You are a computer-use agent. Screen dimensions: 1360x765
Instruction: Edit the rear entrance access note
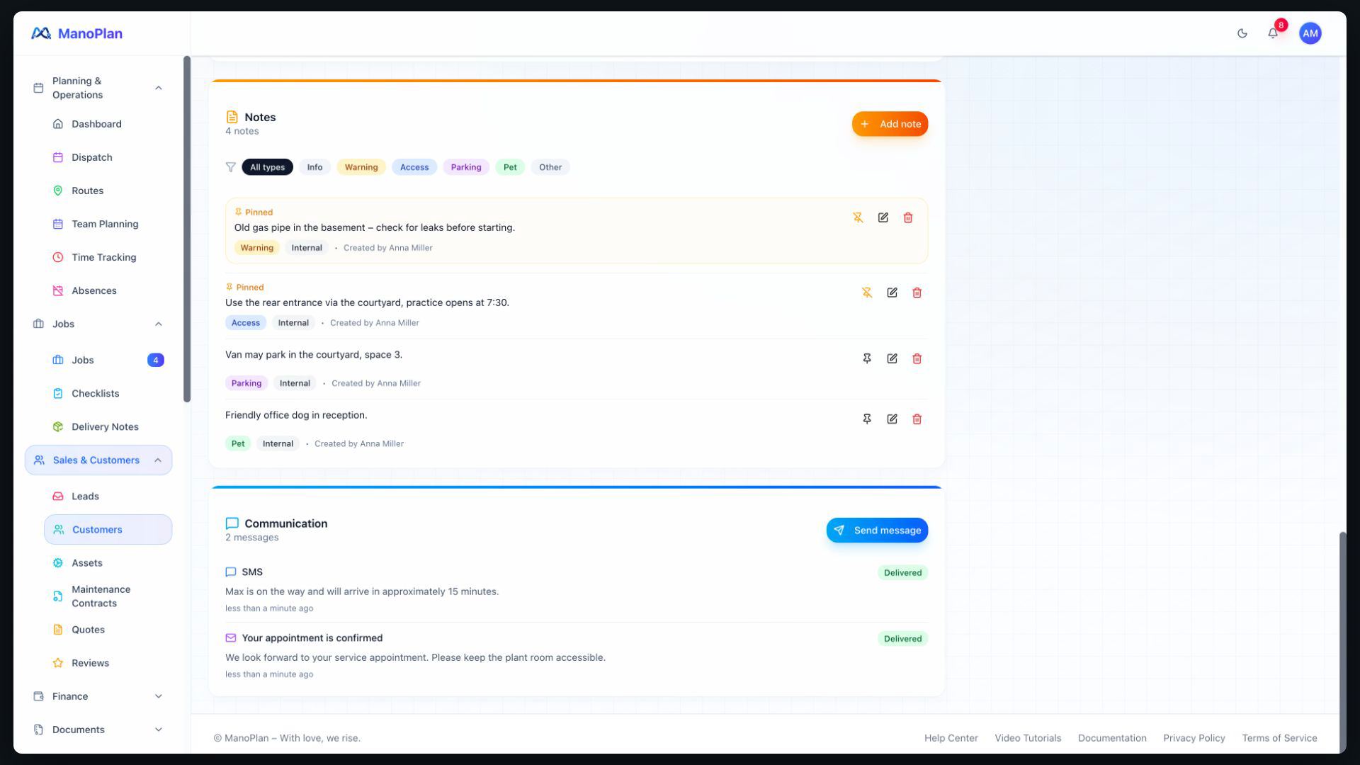pyautogui.click(x=892, y=293)
